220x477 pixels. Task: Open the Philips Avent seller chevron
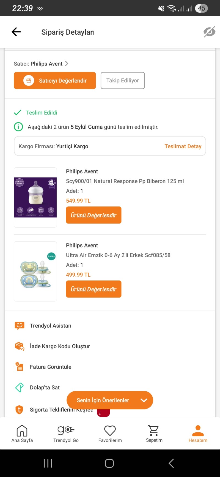67,64
